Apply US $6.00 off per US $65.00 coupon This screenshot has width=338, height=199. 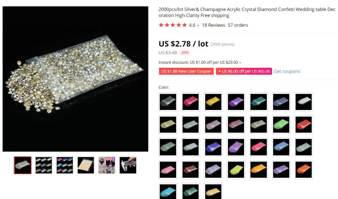[244, 71]
